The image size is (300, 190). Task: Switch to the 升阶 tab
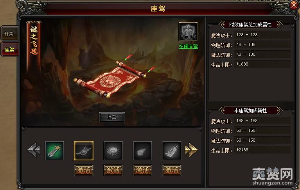pyautogui.click(x=9, y=34)
